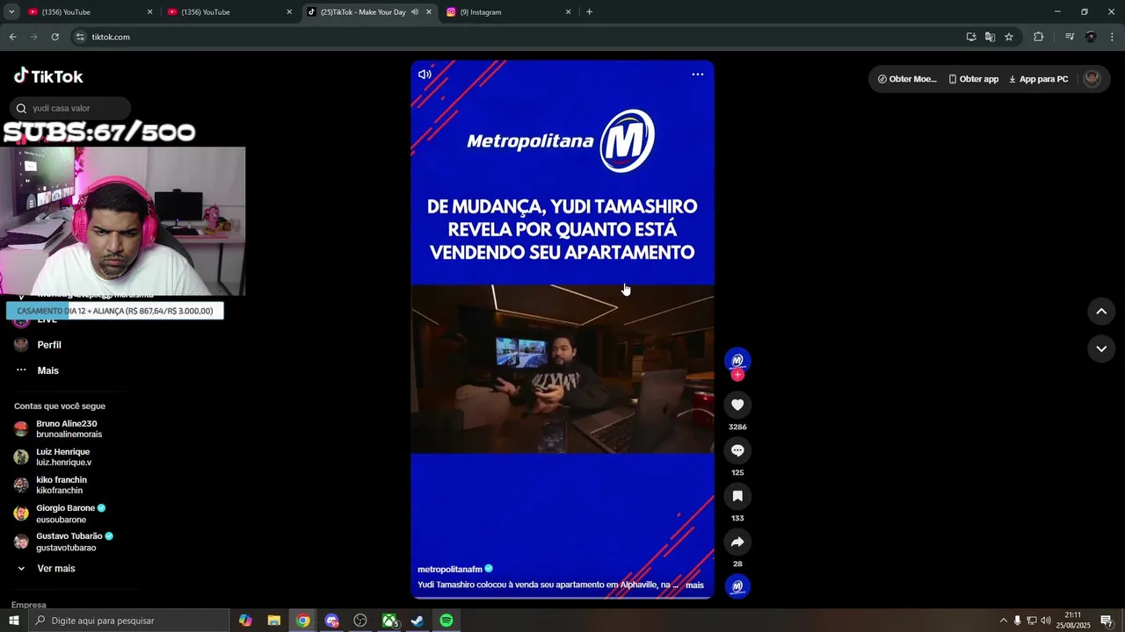Open the video comments bubble
Image resolution: width=1125 pixels, height=632 pixels.
(x=737, y=450)
